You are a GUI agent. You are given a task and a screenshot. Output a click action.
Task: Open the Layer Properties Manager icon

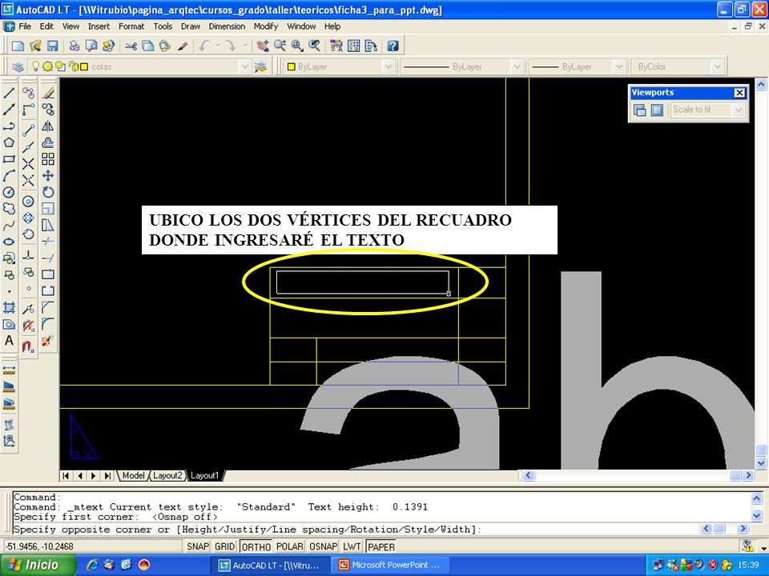point(18,66)
